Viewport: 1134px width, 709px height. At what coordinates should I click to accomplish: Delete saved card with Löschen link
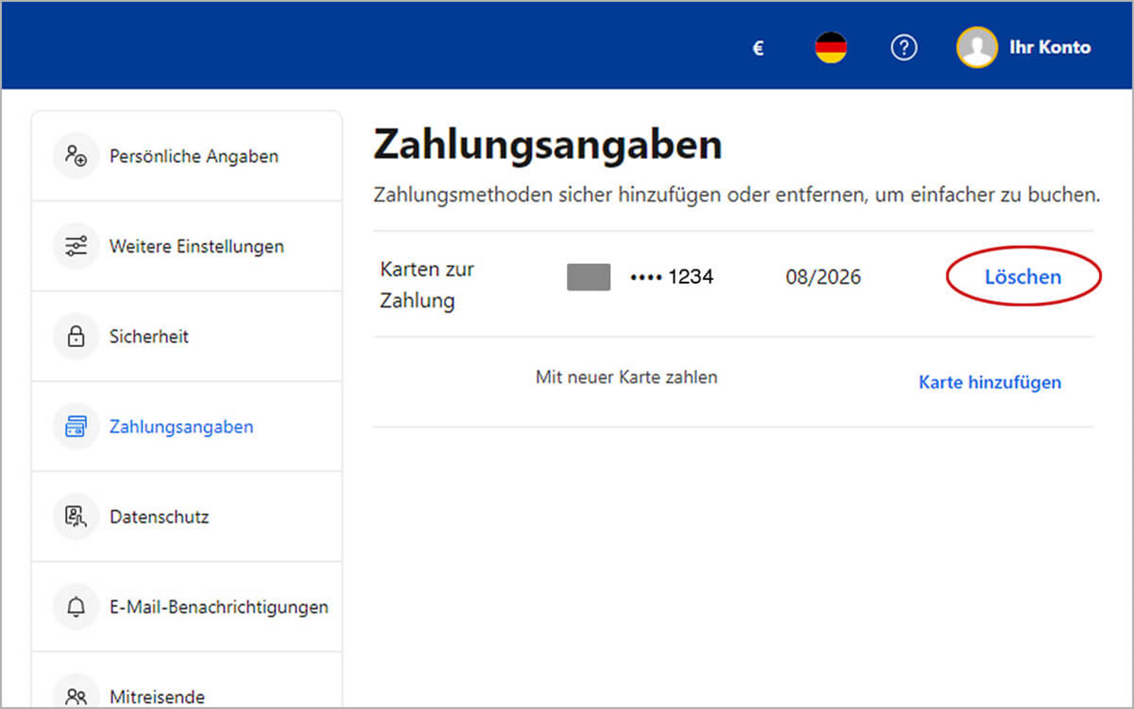1022,277
